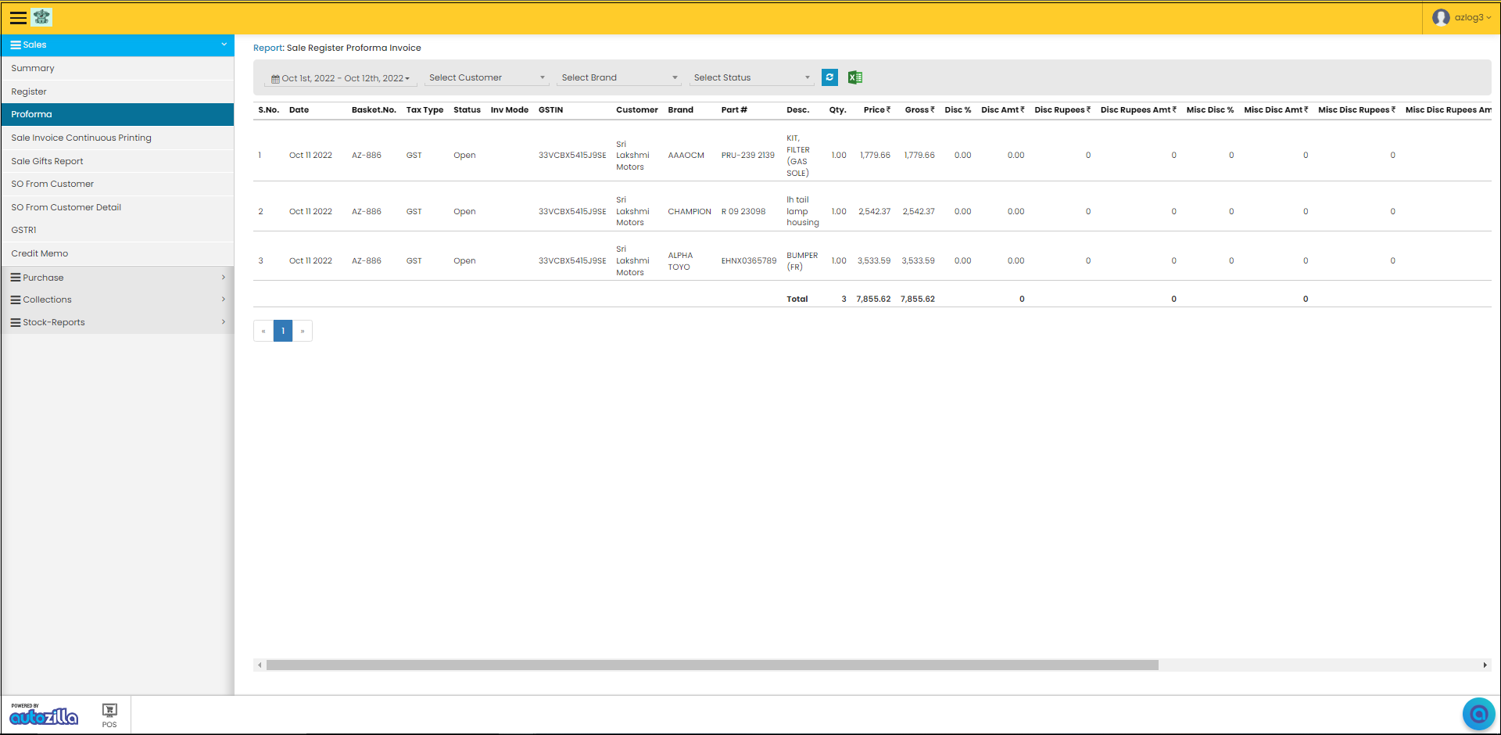This screenshot has height=735, width=1501.
Task: Click part number PRU-239 2139
Action: pos(747,156)
